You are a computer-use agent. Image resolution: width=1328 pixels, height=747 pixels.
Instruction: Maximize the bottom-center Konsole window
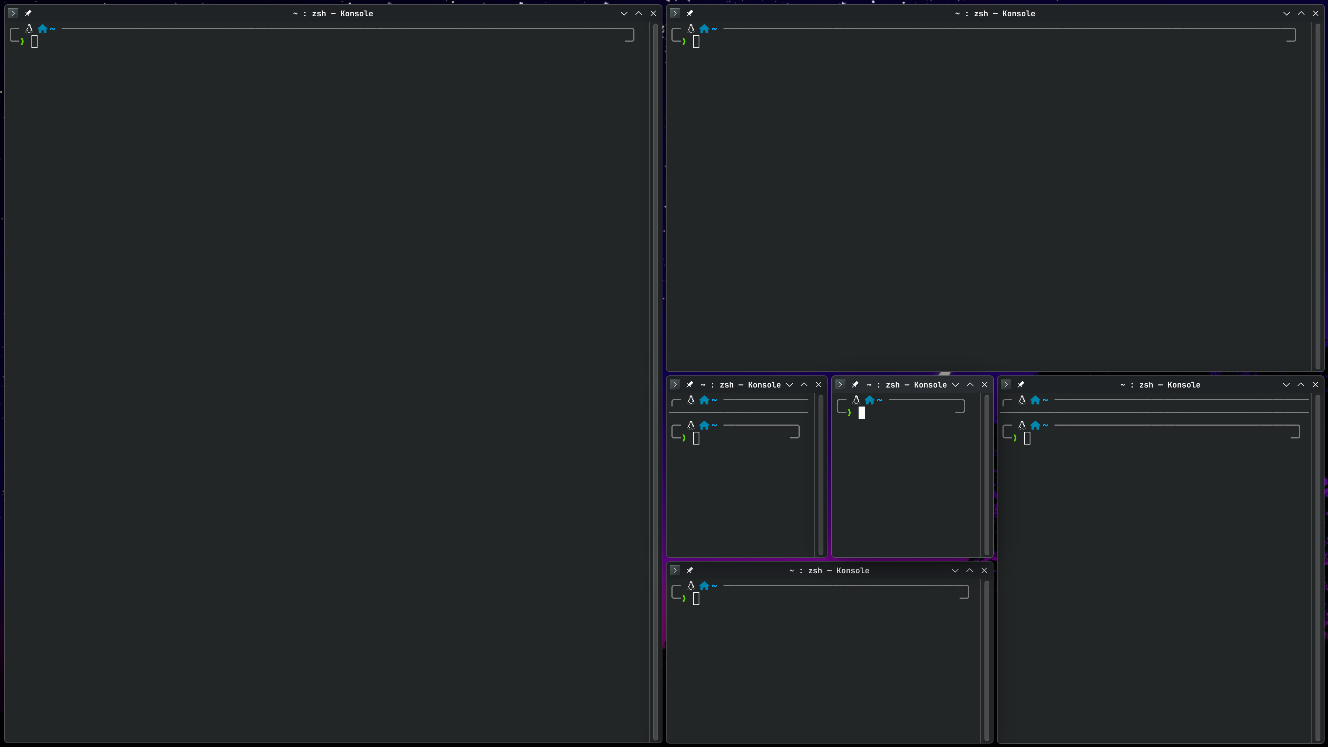970,570
